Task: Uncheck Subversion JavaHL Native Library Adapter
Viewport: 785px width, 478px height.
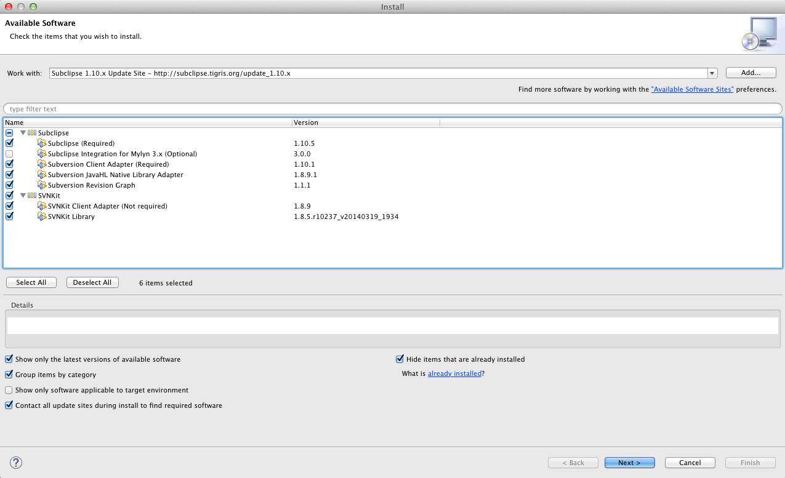Action: (x=9, y=175)
